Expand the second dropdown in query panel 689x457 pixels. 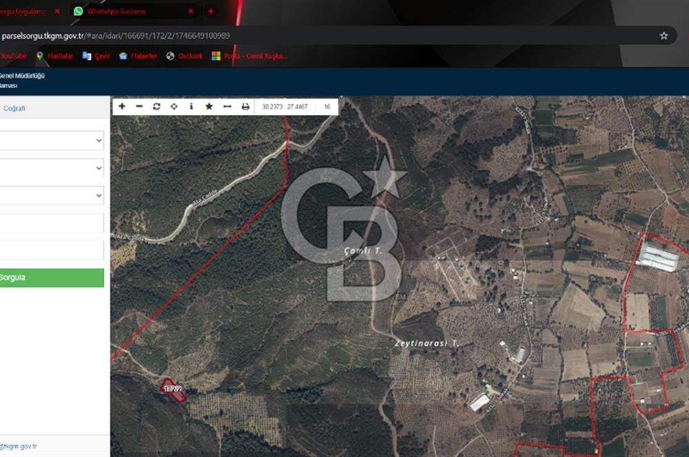pyautogui.click(x=52, y=168)
